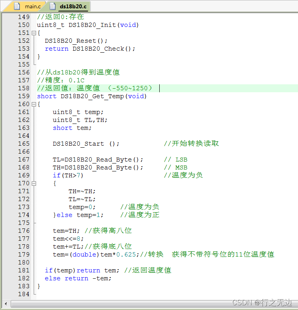Click on 'TL=DS18B20_Read_Byte();' line

point(98,160)
